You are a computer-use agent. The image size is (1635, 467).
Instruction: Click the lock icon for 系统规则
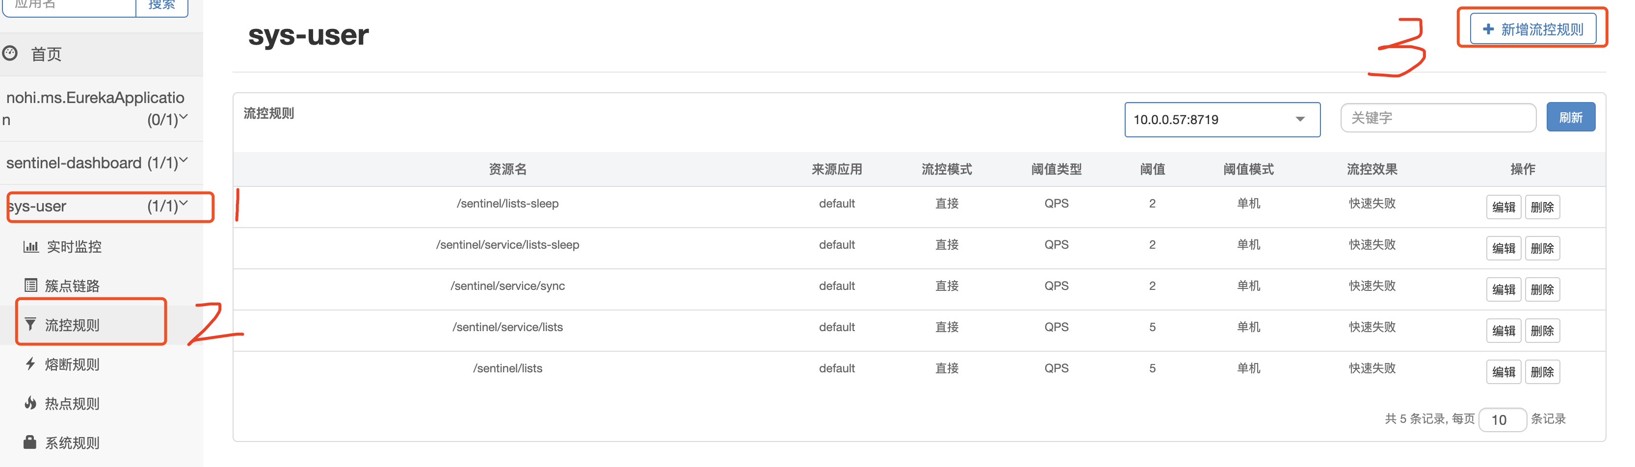[x=30, y=442]
